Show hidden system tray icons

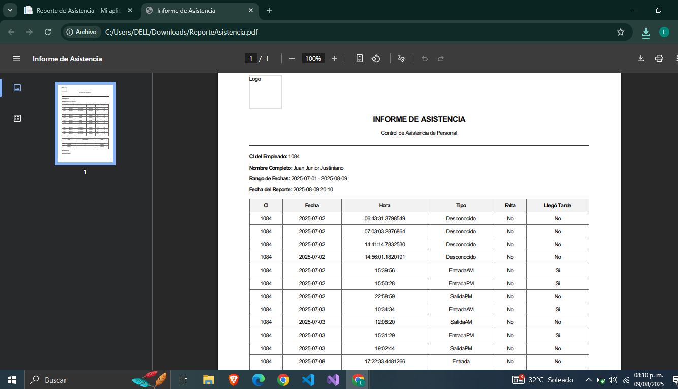[589, 380]
